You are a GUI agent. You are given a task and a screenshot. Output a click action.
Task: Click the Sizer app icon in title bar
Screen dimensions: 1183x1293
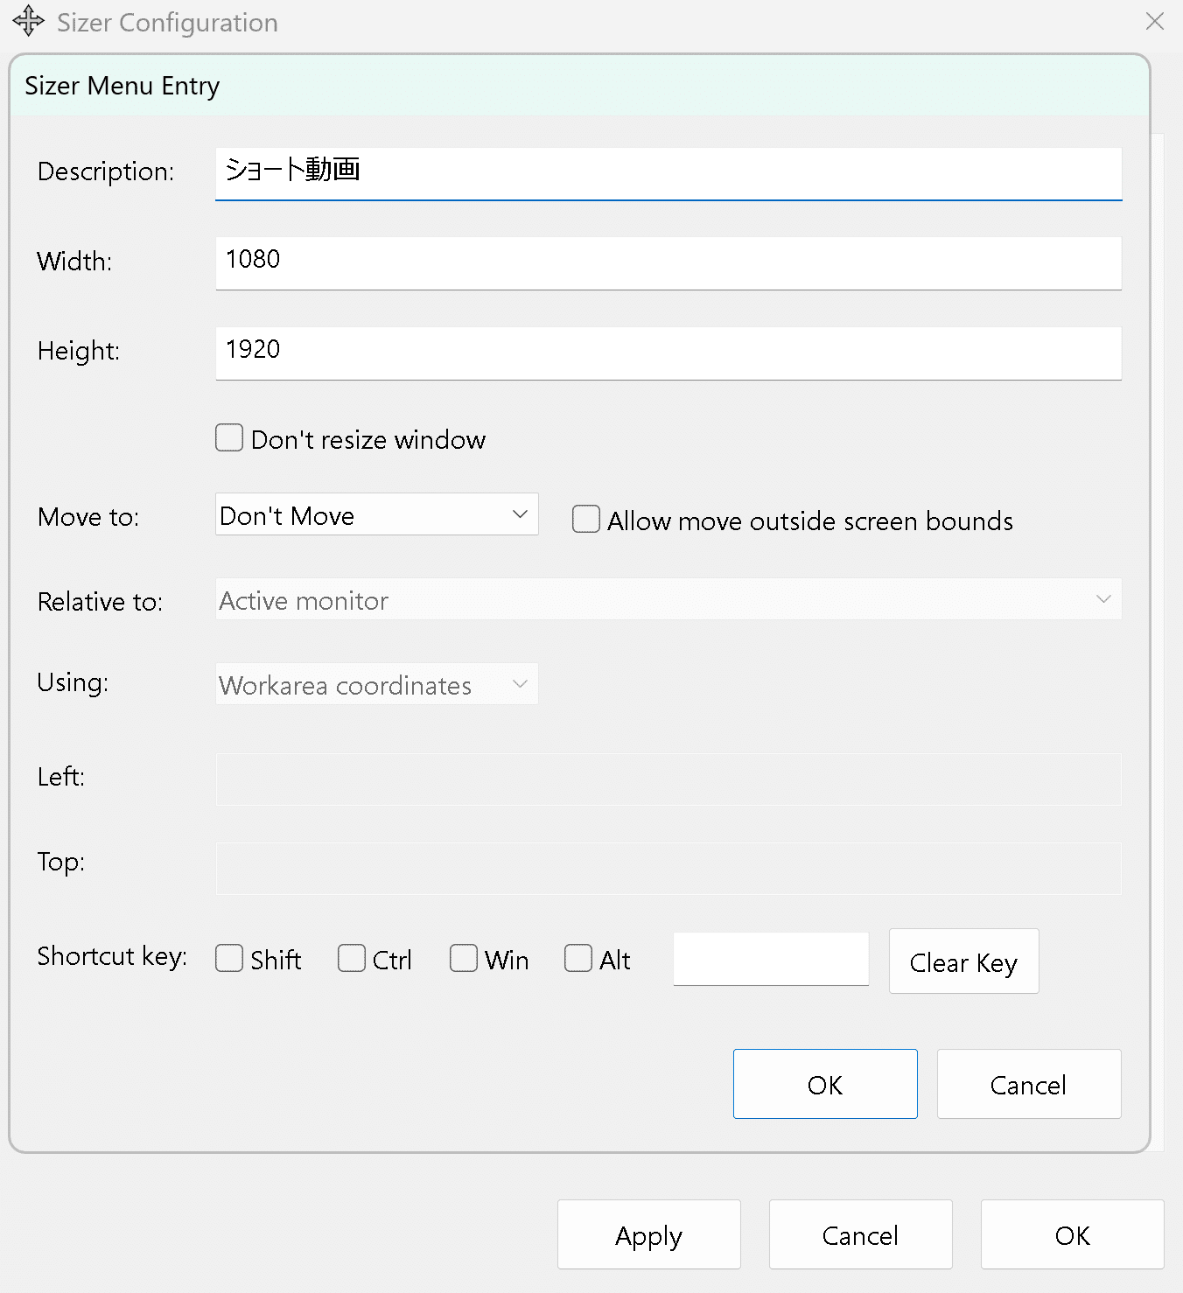coord(28,21)
